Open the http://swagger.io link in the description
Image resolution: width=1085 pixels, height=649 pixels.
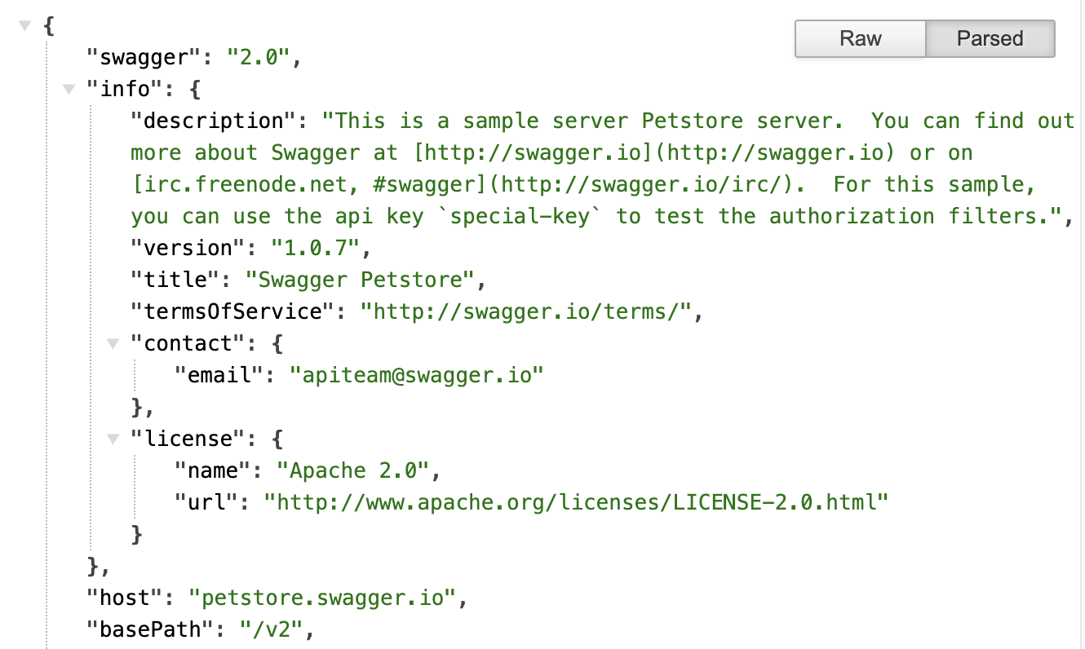coord(530,152)
